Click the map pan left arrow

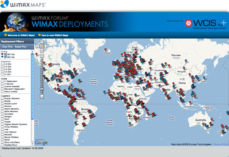[38, 46]
